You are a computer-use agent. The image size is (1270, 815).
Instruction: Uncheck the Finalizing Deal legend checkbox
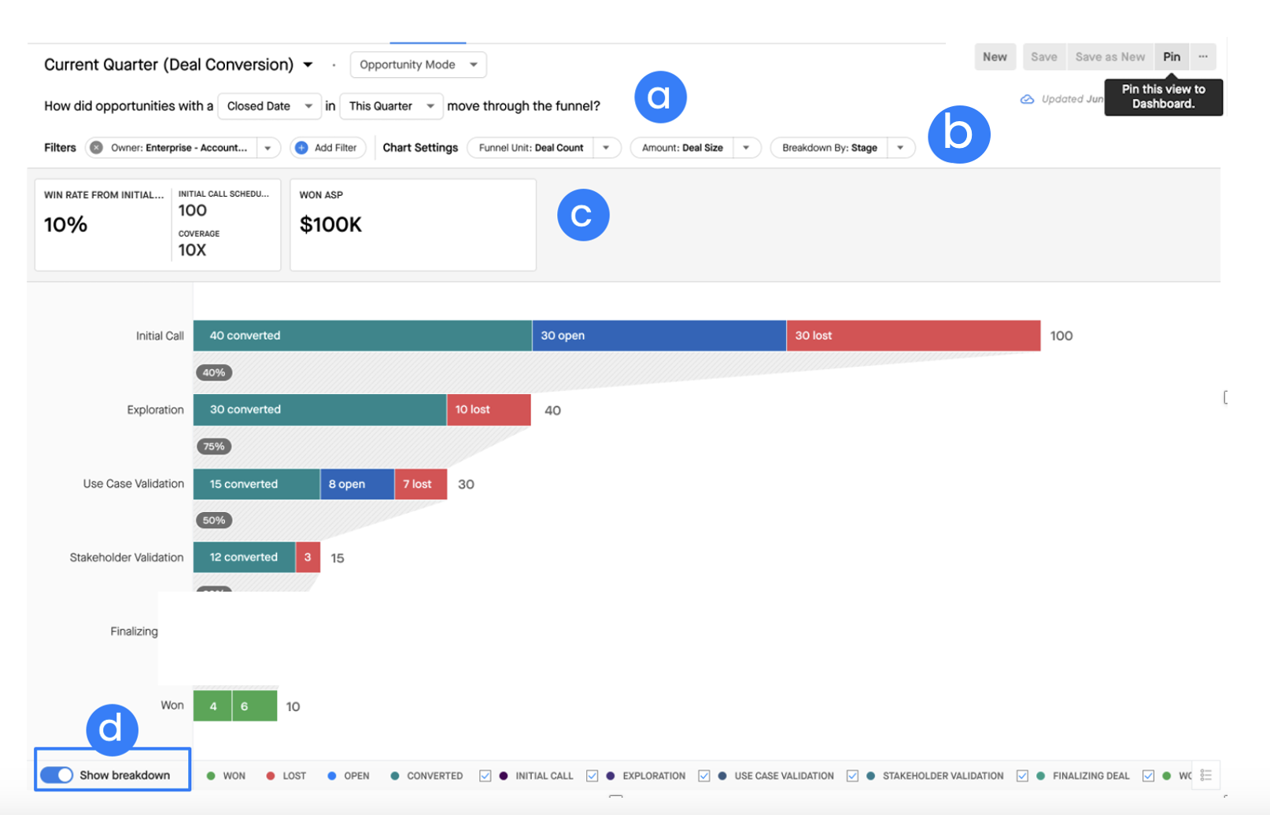pyautogui.click(x=1022, y=776)
